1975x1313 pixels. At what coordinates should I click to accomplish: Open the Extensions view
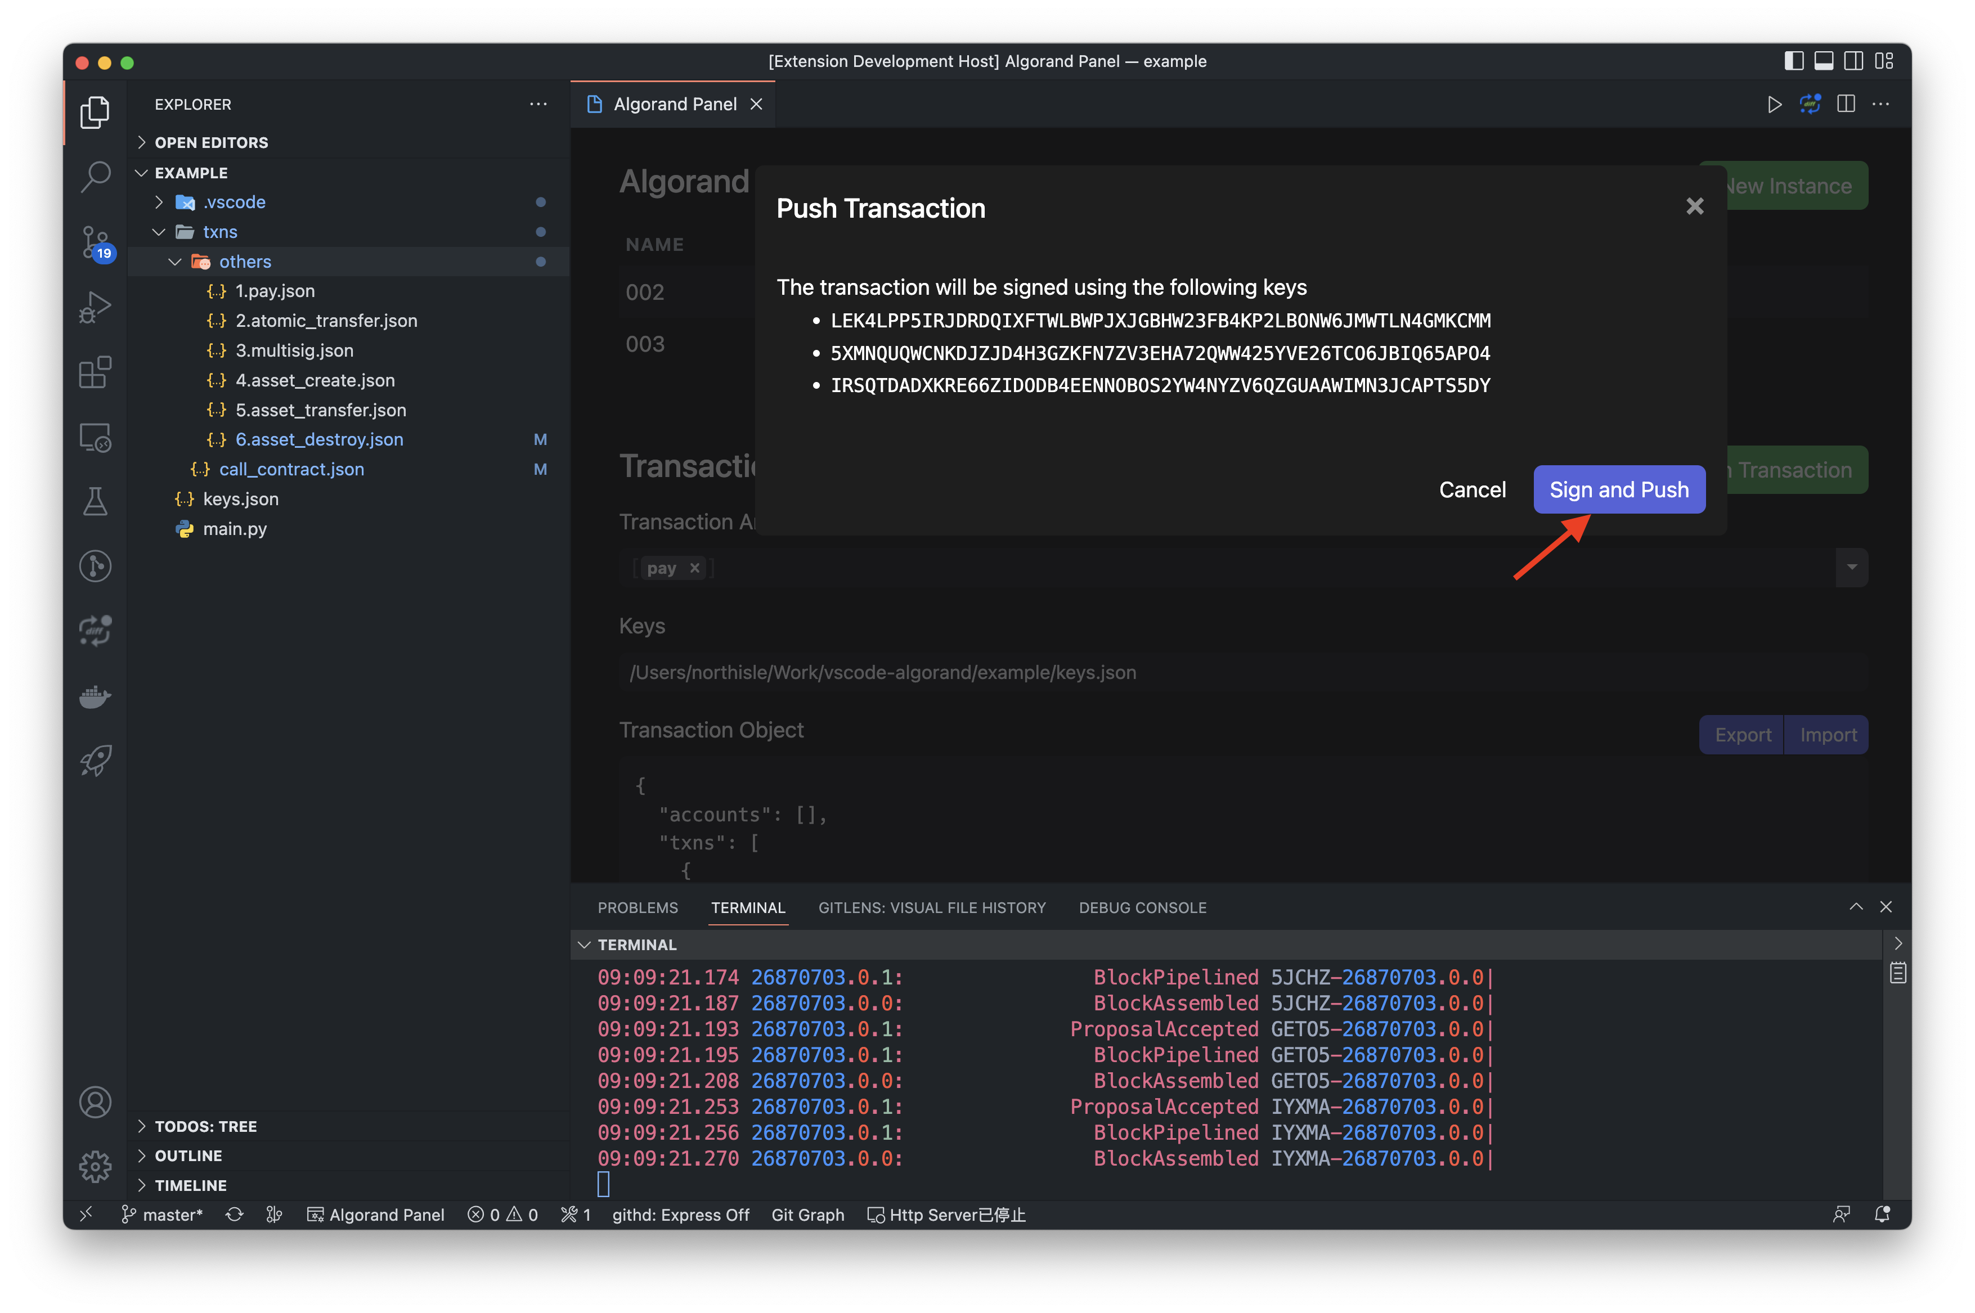point(95,372)
